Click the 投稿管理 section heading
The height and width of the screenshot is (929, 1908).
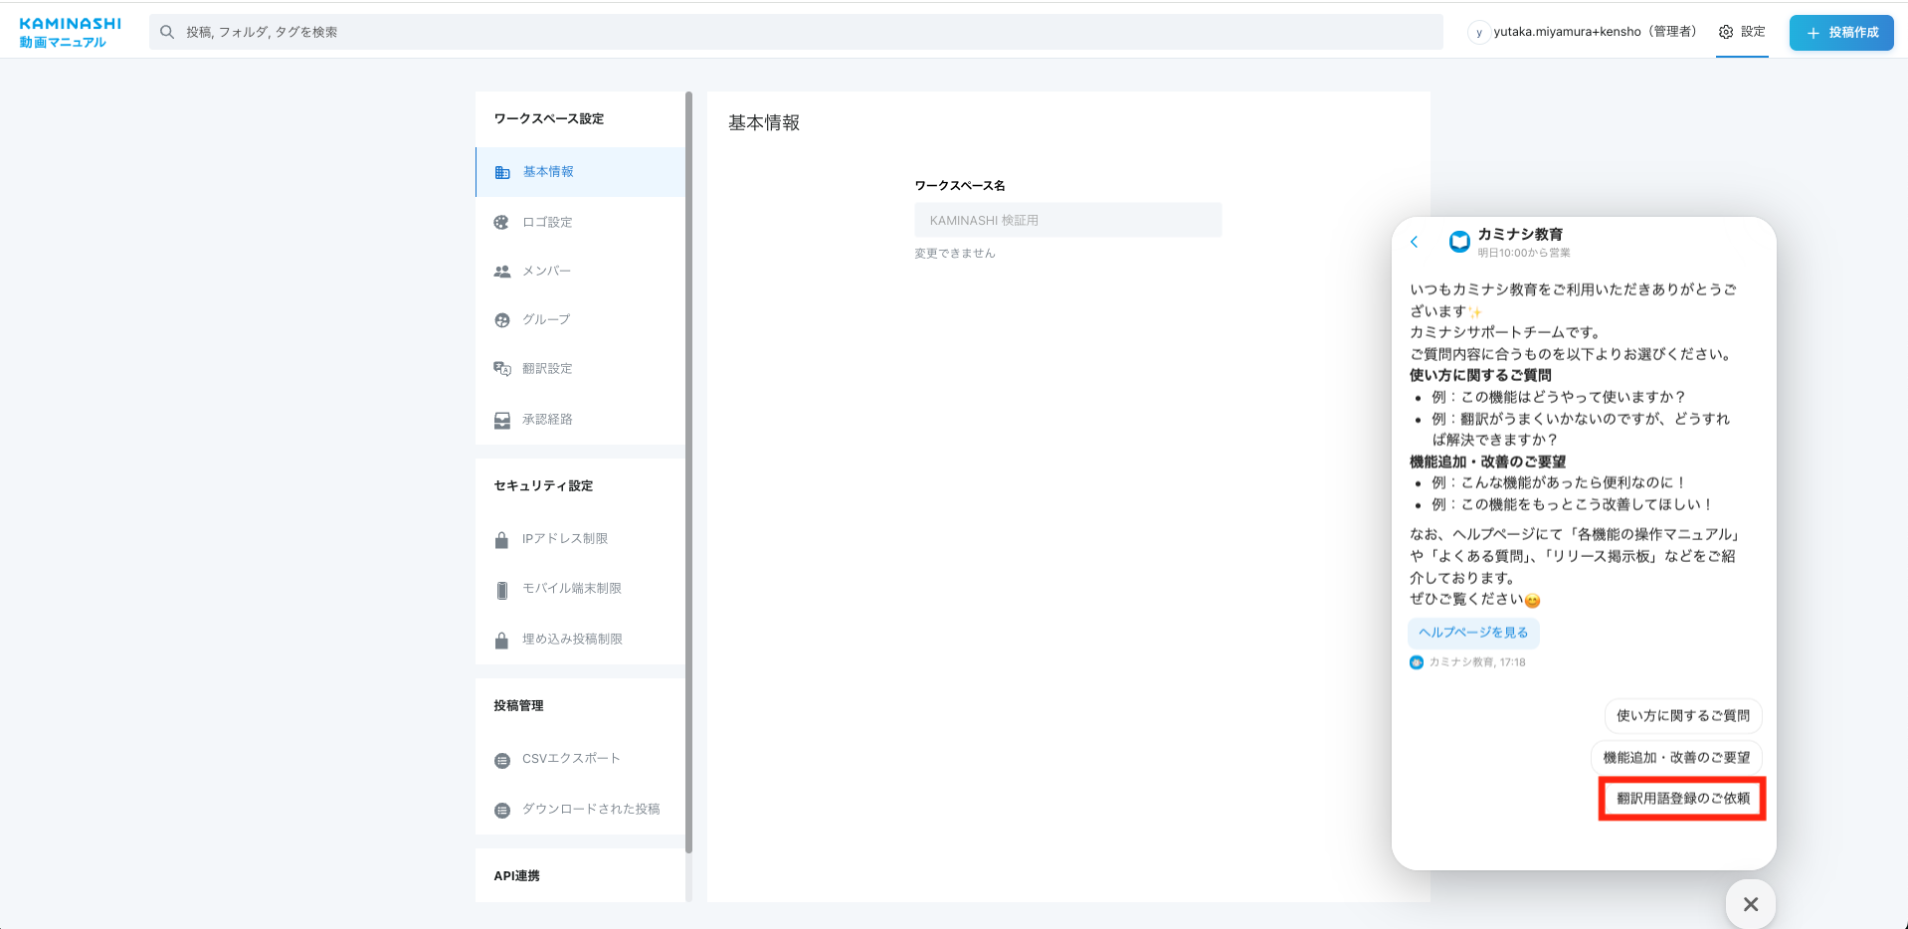coord(518,705)
